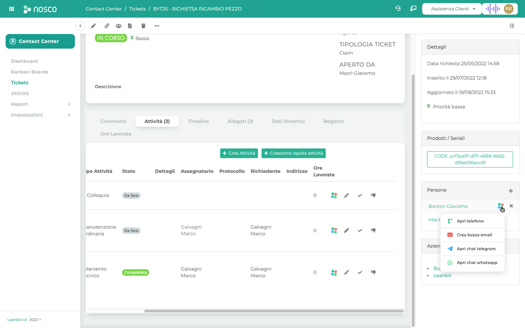The width and height of the screenshot is (525, 328).
Task: Open the apps grid launcher icon
Action: pos(12,9)
